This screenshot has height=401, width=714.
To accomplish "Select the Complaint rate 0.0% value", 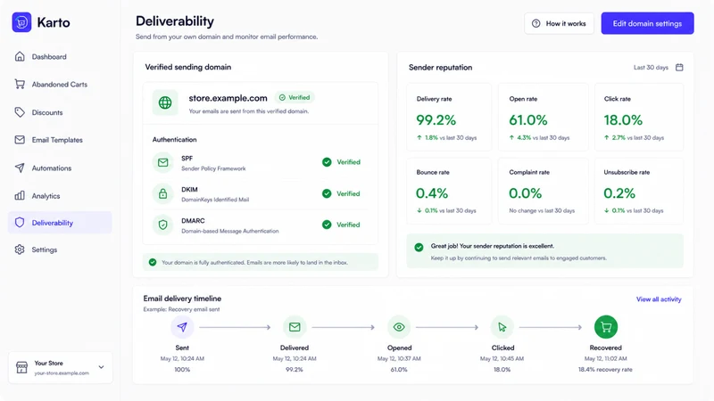I will pos(525,193).
